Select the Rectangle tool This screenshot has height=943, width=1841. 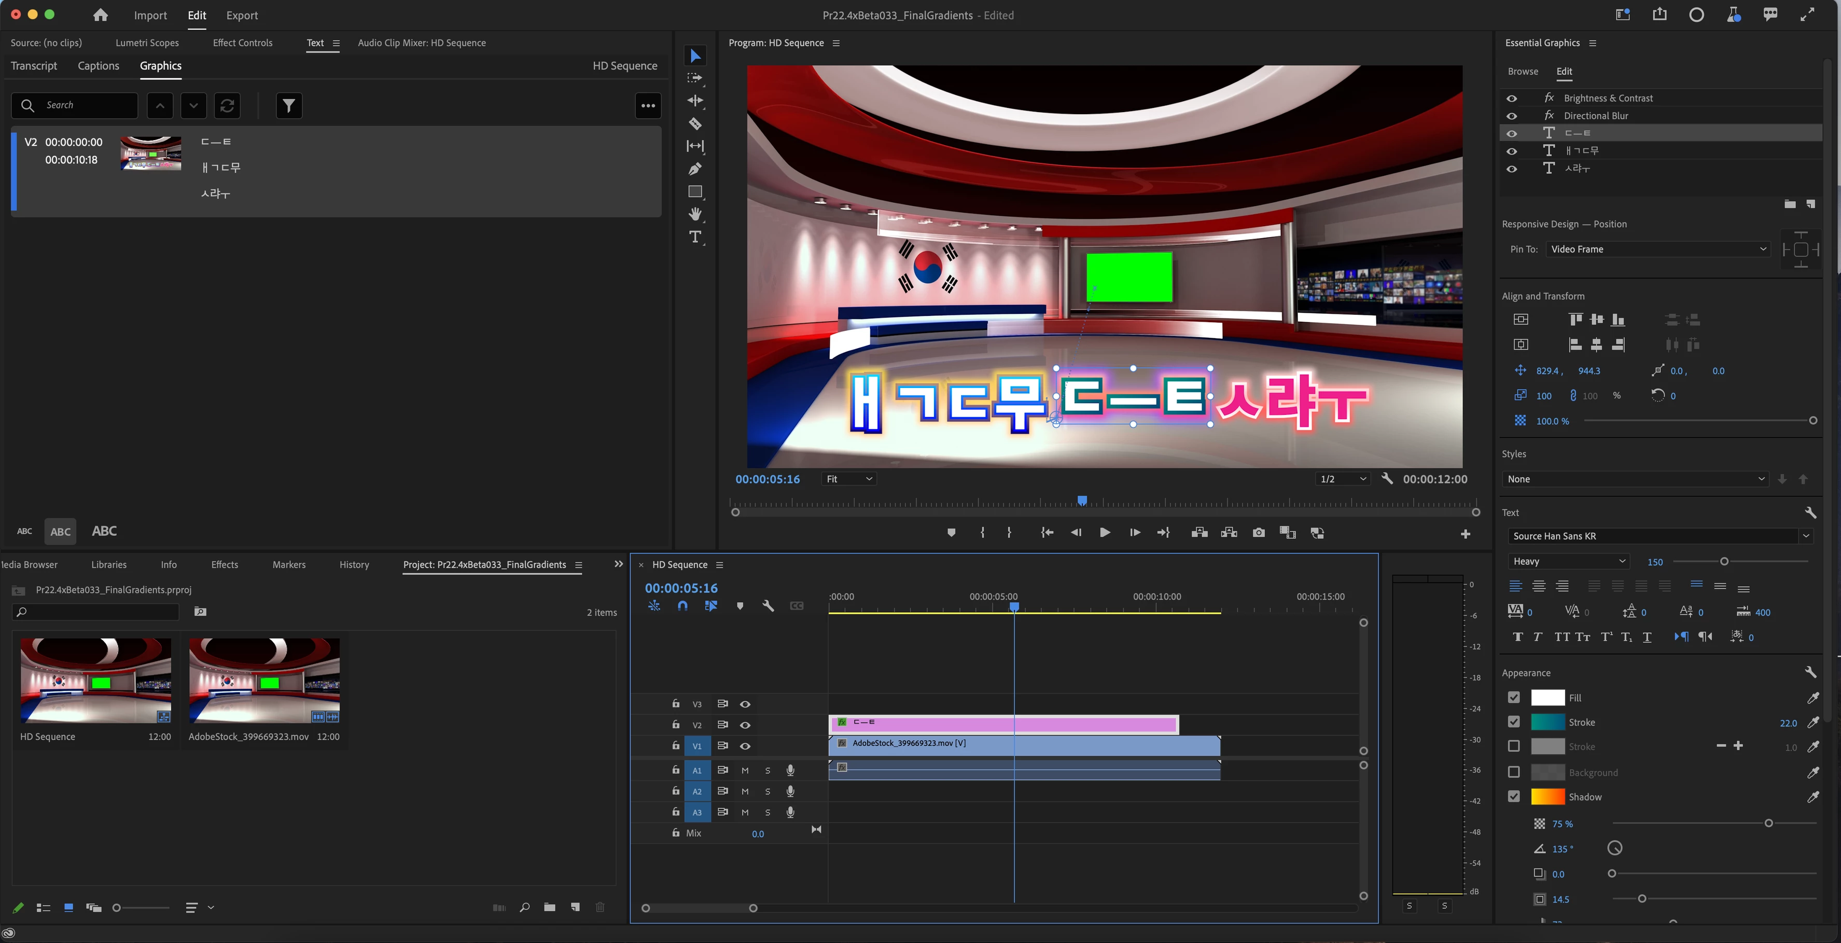pyautogui.click(x=695, y=191)
